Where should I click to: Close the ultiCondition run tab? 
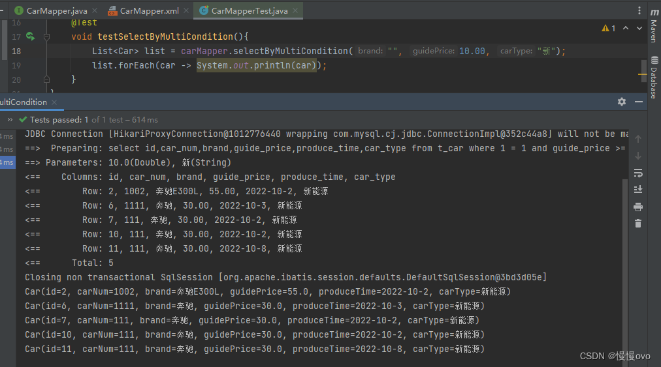pyautogui.click(x=54, y=102)
